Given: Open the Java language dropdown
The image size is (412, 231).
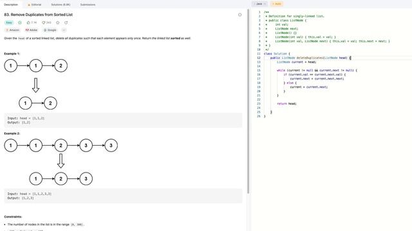Looking at the screenshot, I should coord(259,4).
